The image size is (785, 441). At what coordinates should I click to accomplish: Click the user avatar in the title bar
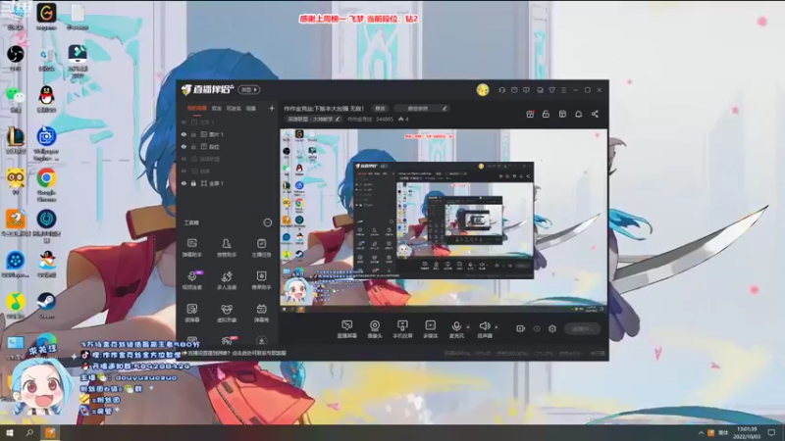[x=483, y=90]
